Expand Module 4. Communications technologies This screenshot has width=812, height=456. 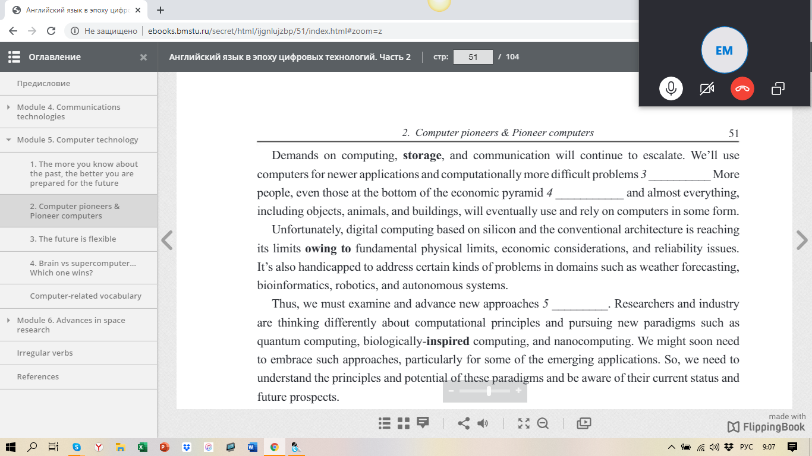(8, 107)
